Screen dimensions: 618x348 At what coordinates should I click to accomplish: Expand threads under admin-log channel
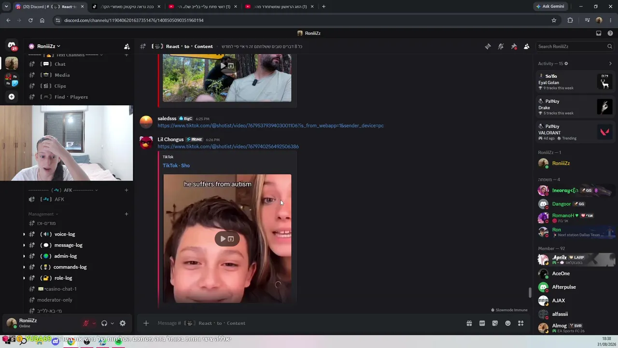coord(24,256)
